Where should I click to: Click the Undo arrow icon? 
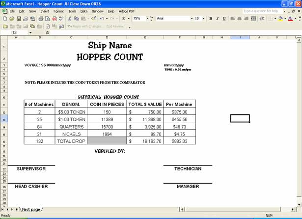pos(103,19)
